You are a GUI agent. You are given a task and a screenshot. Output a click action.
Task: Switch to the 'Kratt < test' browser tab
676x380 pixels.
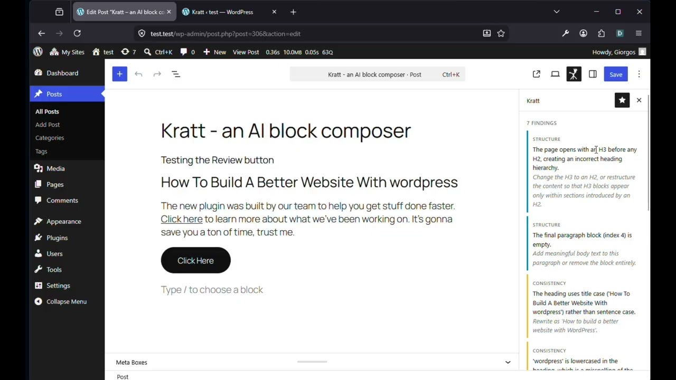(222, 12)
